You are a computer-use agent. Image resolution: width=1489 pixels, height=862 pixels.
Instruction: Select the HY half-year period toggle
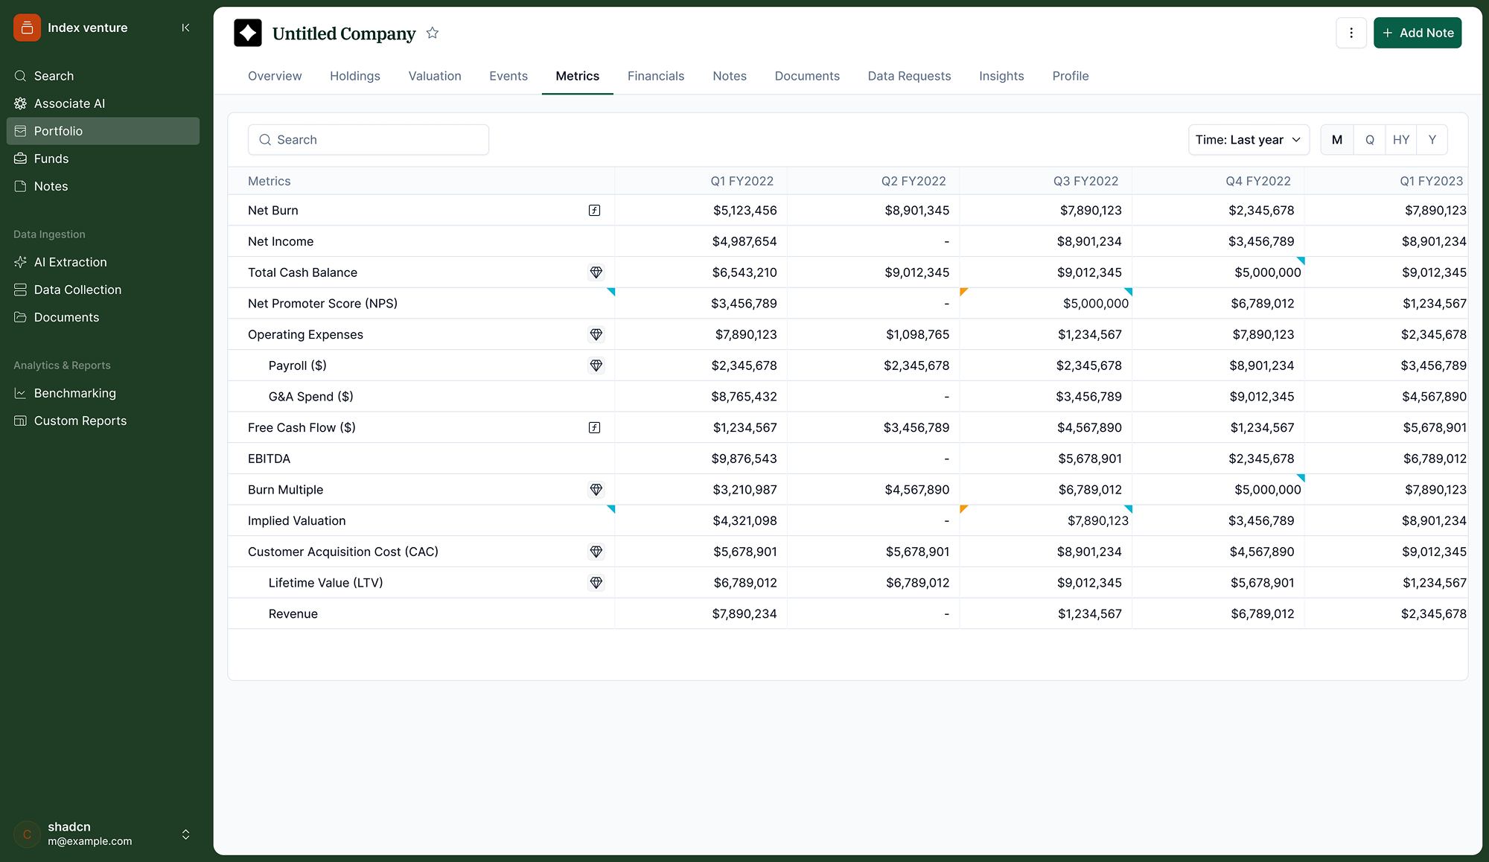tap(1401, 140)
